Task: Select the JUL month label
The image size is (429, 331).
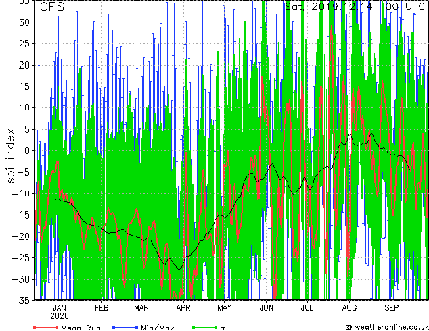Action: click(x=307, y=308)
